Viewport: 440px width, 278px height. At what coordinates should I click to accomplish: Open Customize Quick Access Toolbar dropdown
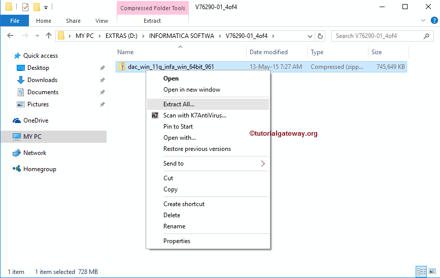(x=46, y=7)
